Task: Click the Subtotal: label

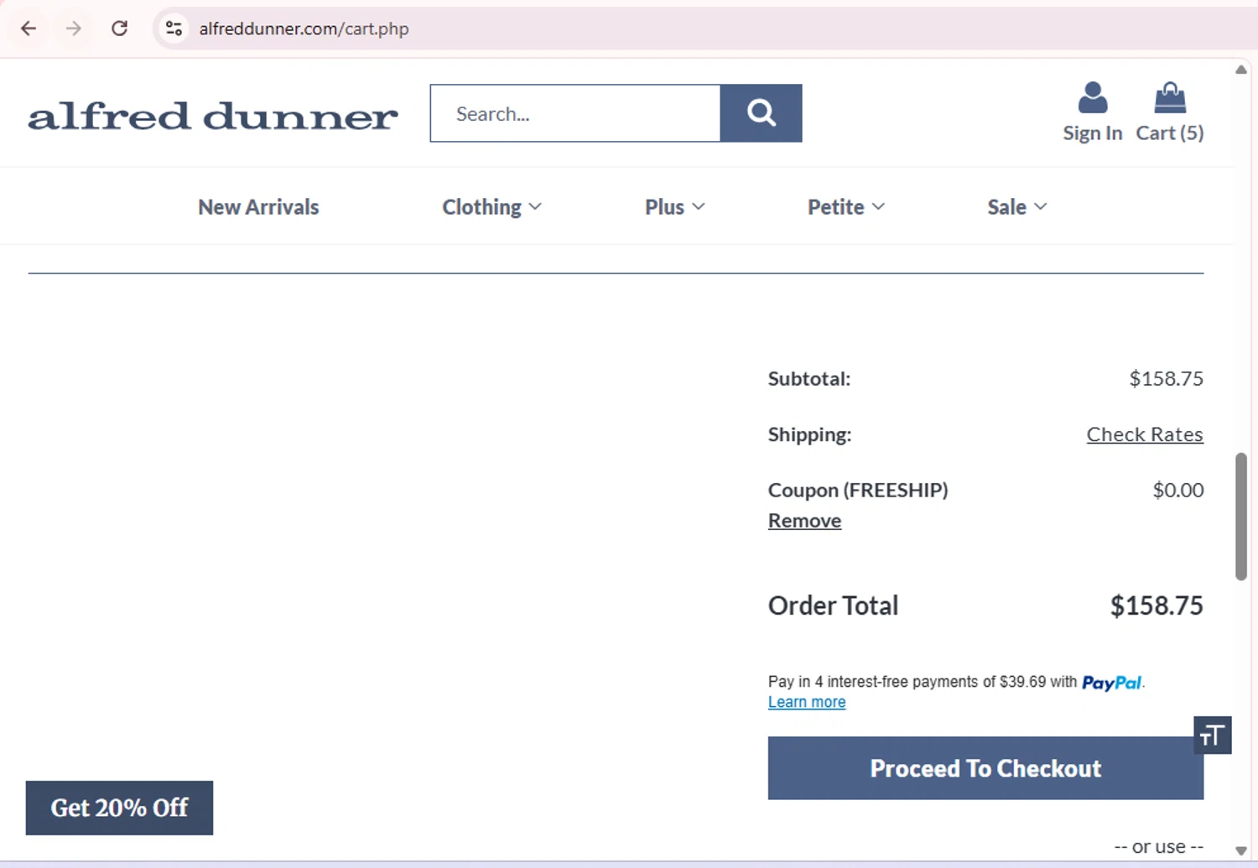Action: click(x=809, y=378)
